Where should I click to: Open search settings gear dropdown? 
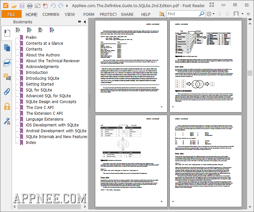211,14
